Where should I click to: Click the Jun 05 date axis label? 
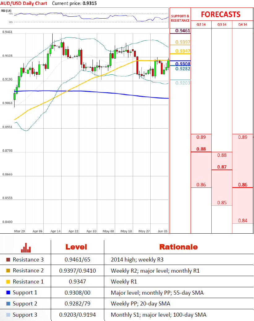tap(163, 231)
